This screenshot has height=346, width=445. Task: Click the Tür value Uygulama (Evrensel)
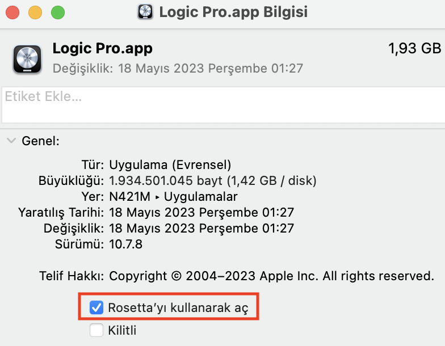170,165
